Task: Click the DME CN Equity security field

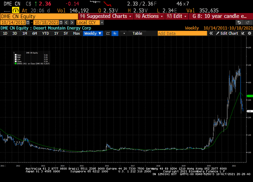Action: point(39,16)
